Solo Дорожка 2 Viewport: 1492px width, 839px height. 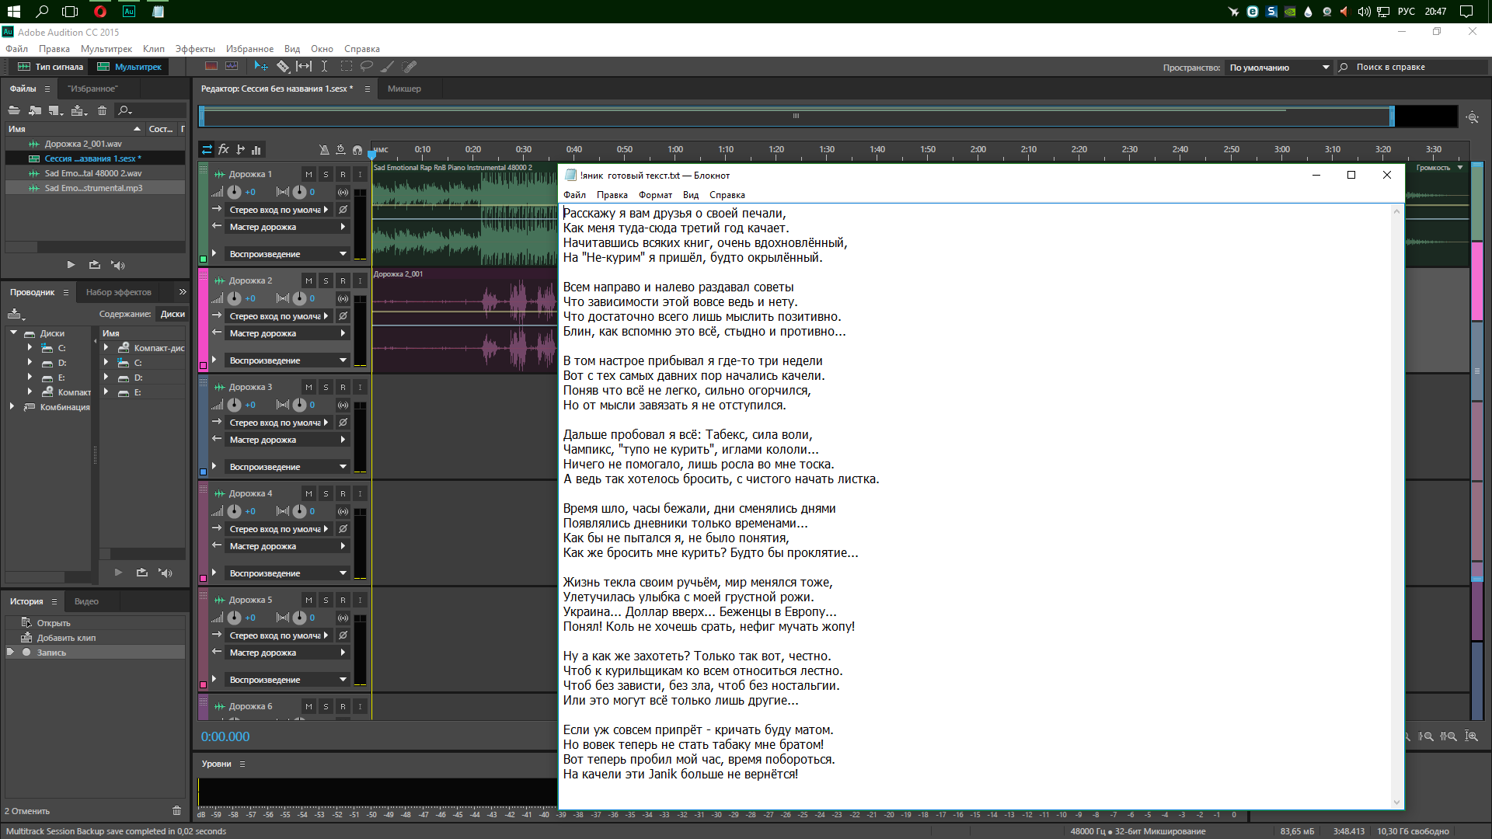[x=326, y=280]
